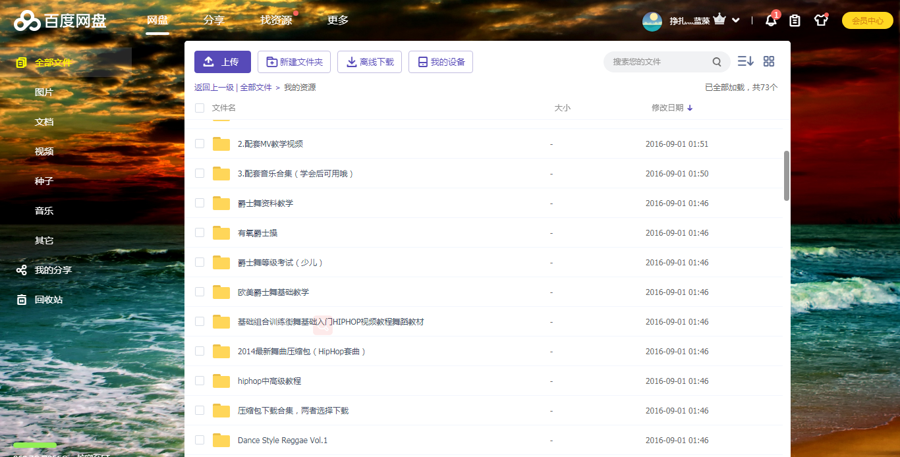Click folder icon of Dance Style Reggae Vol.1
The height and width of the screenshot is (457, 900).
pos(221,440)
